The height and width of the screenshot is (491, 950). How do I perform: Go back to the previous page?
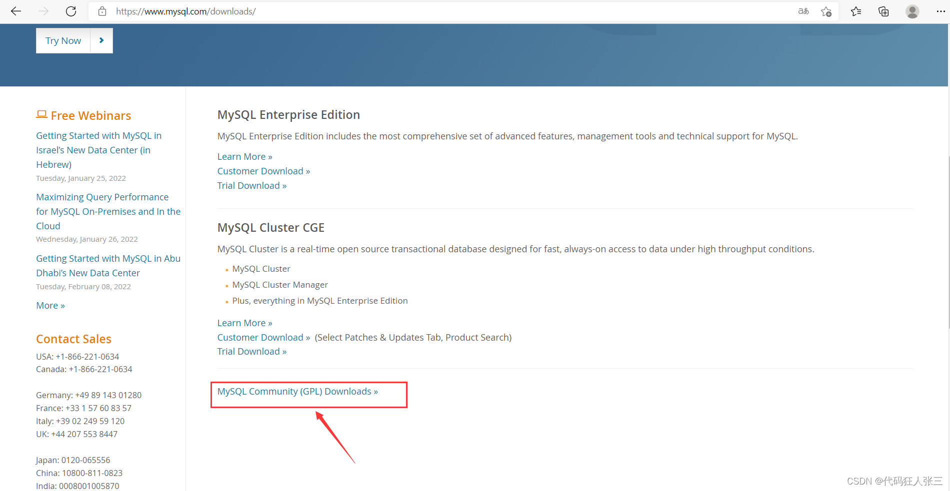(x=16, y=11)
